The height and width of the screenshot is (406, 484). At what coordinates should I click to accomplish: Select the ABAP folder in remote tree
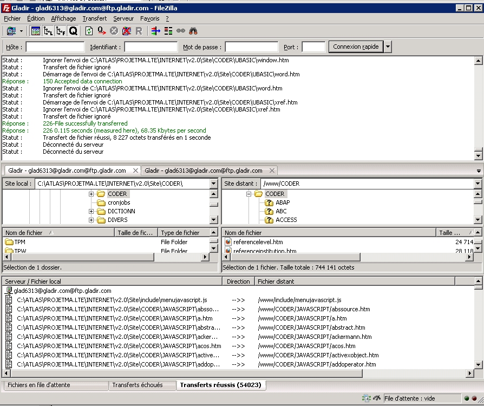[x=282, y=202]
